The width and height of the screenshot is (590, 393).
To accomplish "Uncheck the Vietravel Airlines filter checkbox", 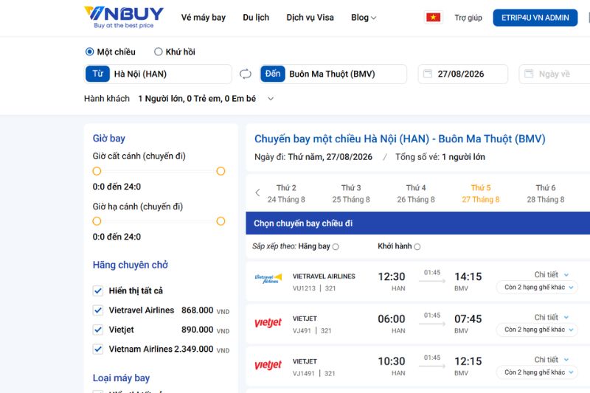I will 98,310.
